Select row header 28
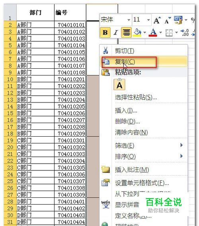Image resolution: width=199 pixels, height=226 pixels. point(10,201)
